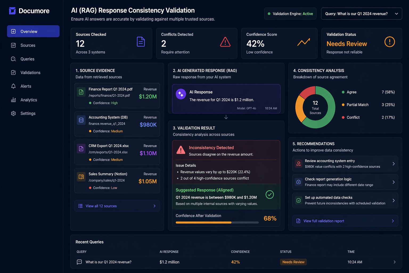This screenshot has height=273, width=409.
Task: Click the Set up automated data checks icon
Action: point(298,200)
